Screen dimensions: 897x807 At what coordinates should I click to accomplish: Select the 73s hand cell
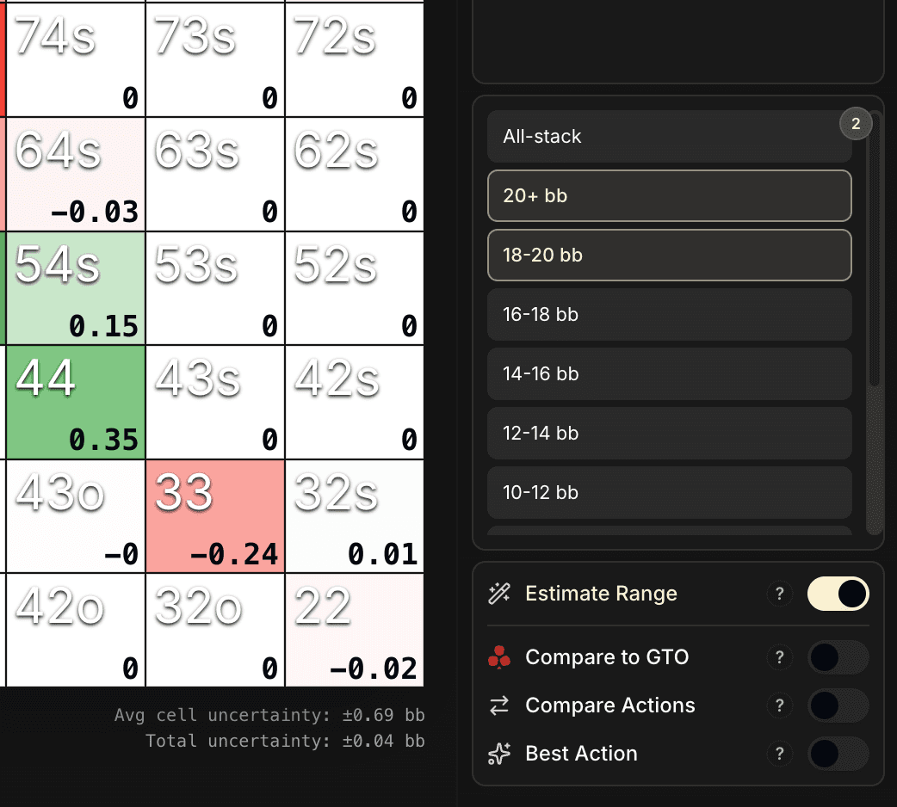pos(215,60)
